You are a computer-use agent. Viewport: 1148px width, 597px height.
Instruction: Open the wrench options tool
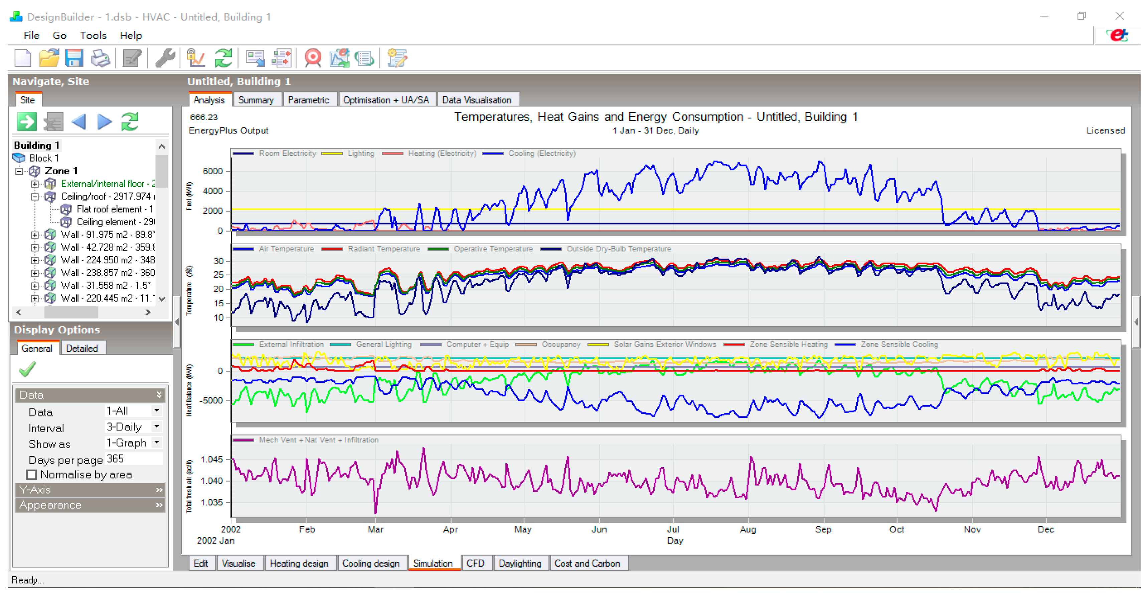click(165, 58)
